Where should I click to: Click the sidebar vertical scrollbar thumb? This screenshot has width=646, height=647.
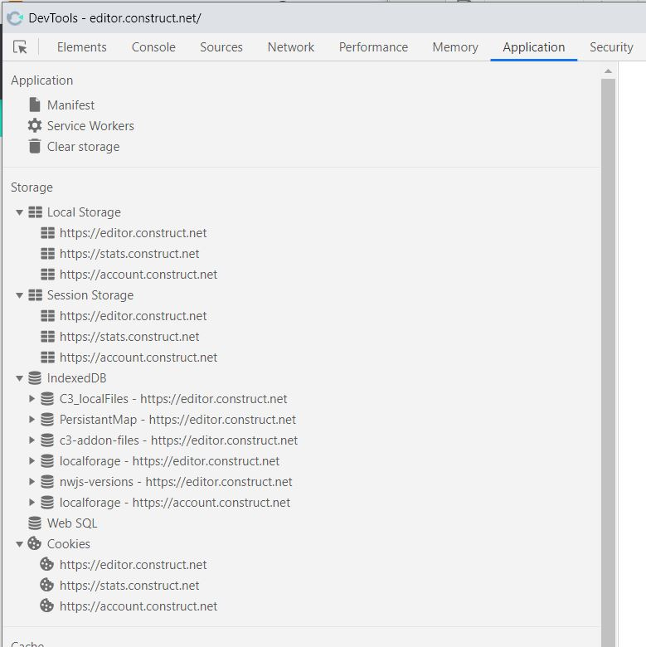608,362
